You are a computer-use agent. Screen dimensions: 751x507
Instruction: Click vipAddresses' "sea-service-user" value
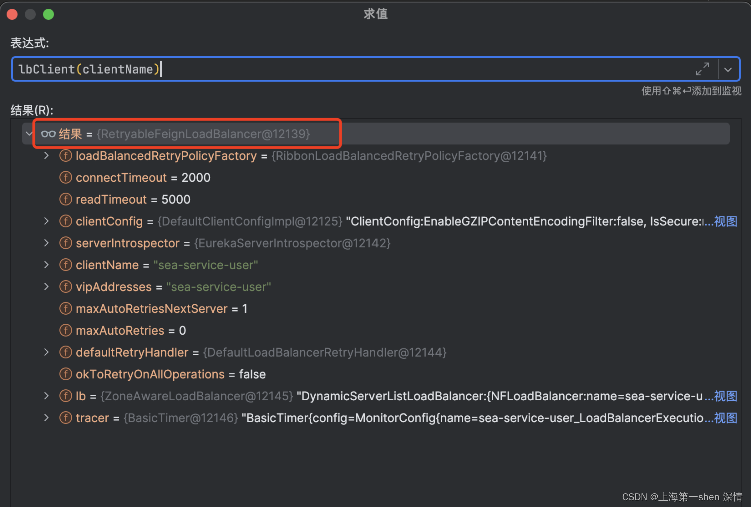[219, 287]
